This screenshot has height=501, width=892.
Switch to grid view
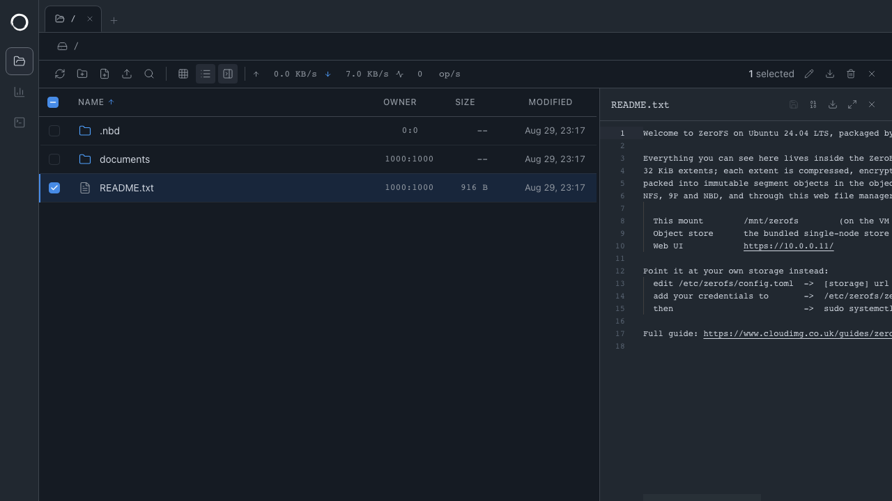click(x=183, y=74)
